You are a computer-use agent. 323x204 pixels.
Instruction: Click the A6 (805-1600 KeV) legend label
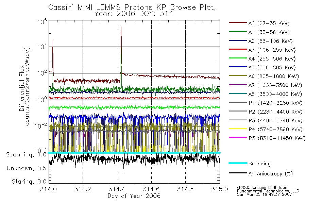click(274, 76)
